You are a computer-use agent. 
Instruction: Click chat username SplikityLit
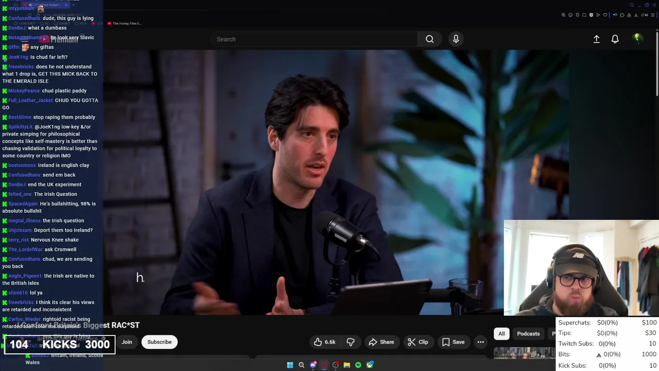(21, 127)
